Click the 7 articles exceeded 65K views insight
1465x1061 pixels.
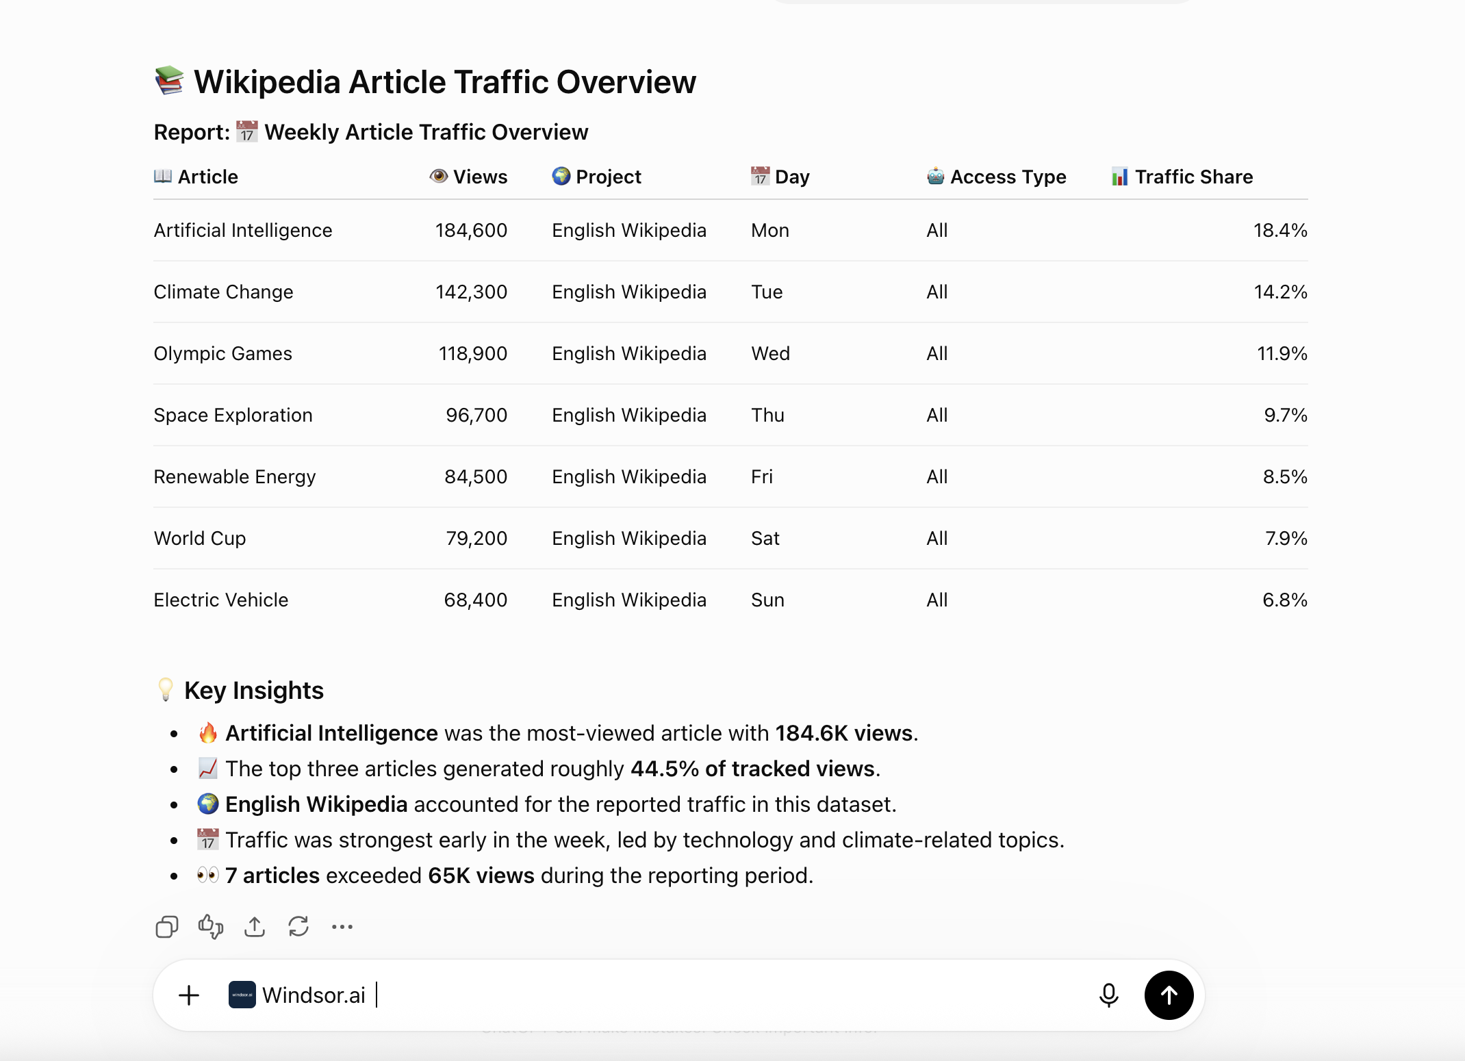coord(505,875)
